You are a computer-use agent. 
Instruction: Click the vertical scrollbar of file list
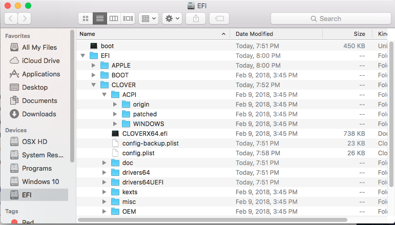pyautogui.click(x=391, y=115)
